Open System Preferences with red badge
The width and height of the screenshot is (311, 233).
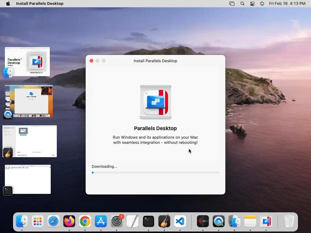point(117,221)
